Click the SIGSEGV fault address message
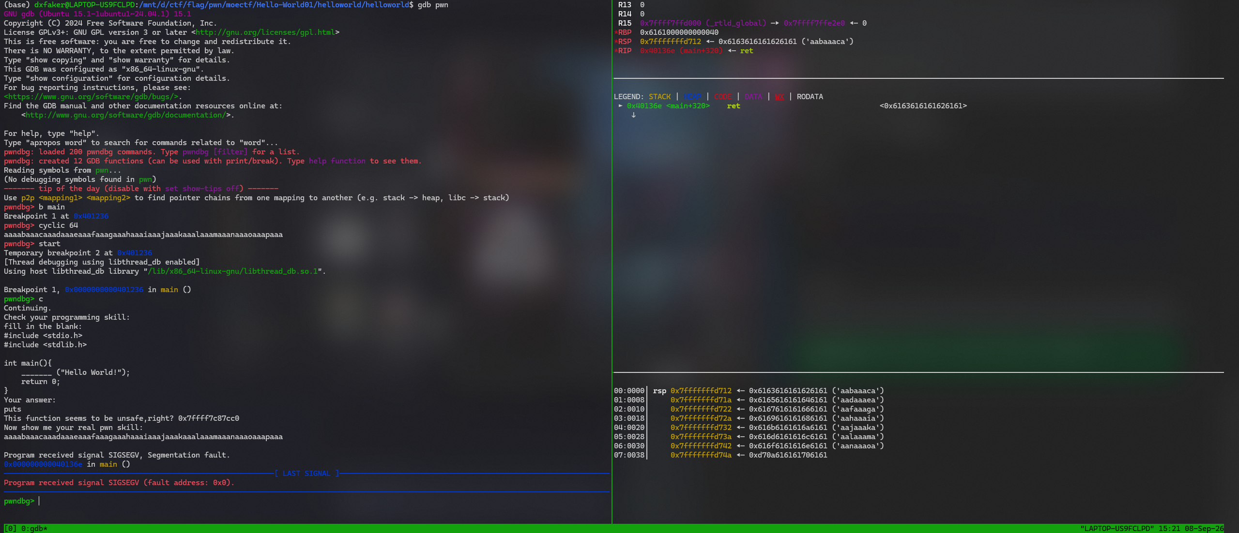Screen dimensions: 1239x533 (x=119, y=483)
